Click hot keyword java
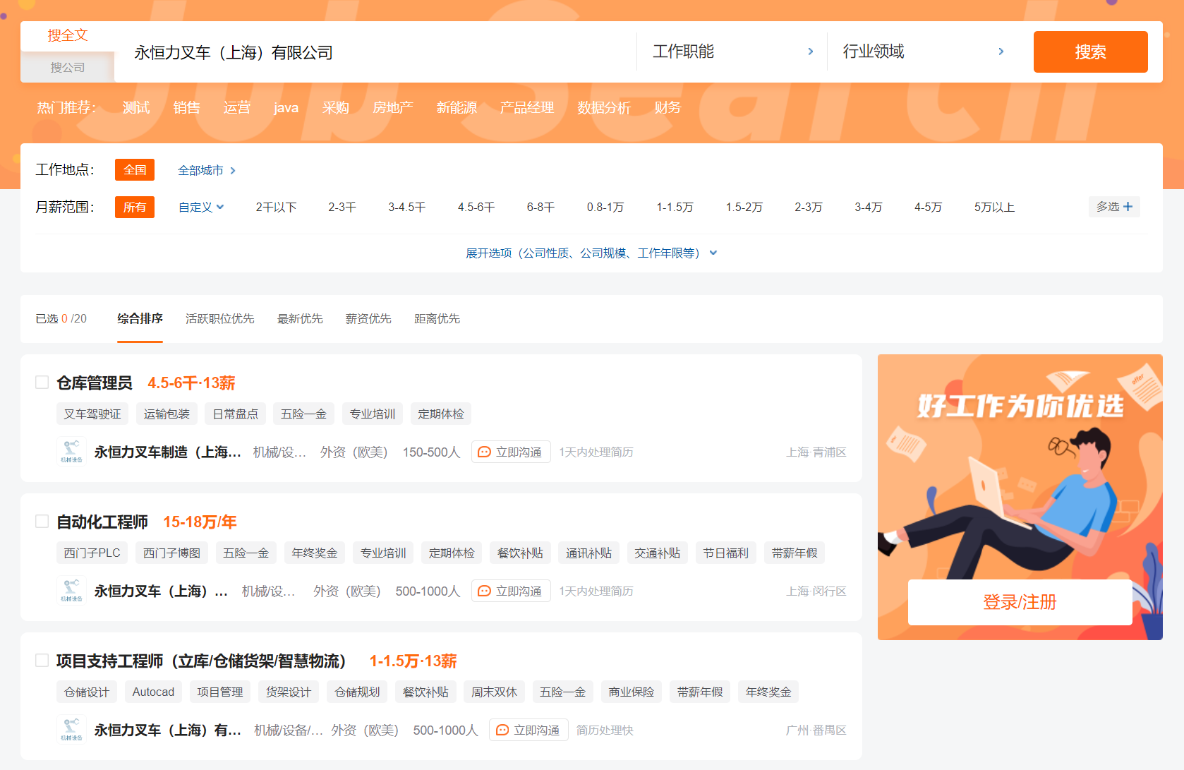Image resolution: width=1184 pixels, height=770 pixels. point(286,107)
